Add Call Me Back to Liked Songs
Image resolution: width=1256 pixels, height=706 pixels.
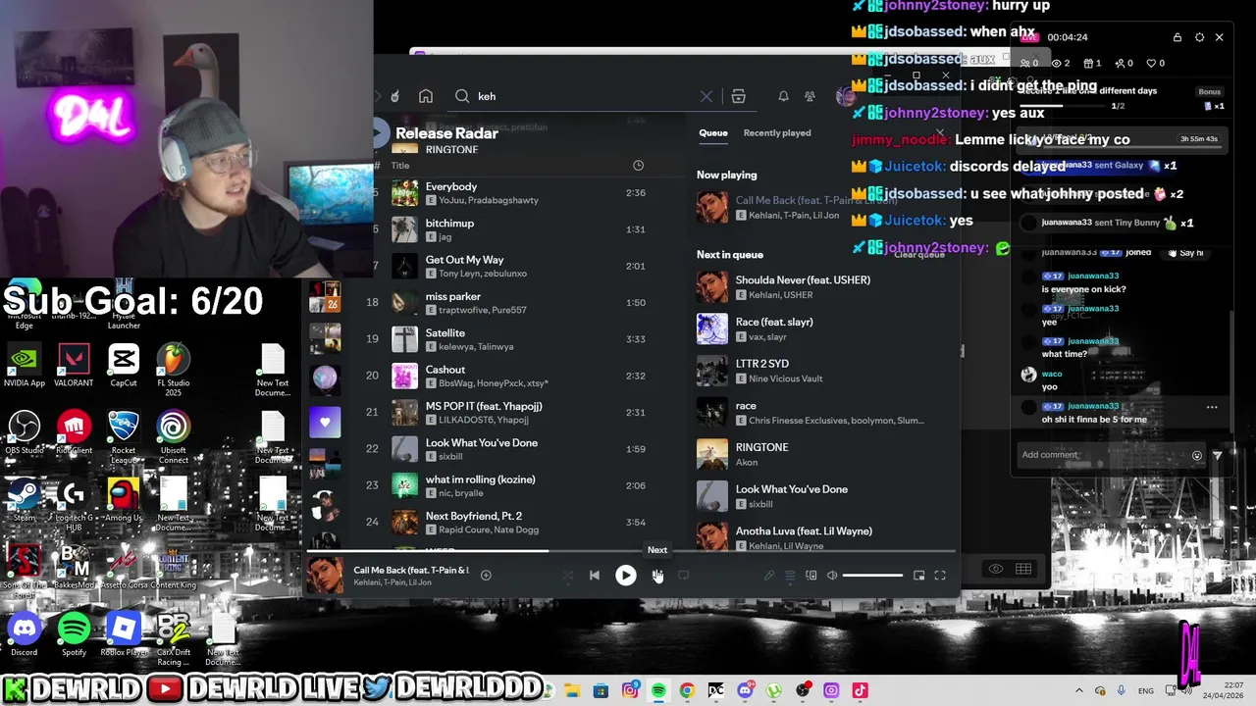coord(486,576)
